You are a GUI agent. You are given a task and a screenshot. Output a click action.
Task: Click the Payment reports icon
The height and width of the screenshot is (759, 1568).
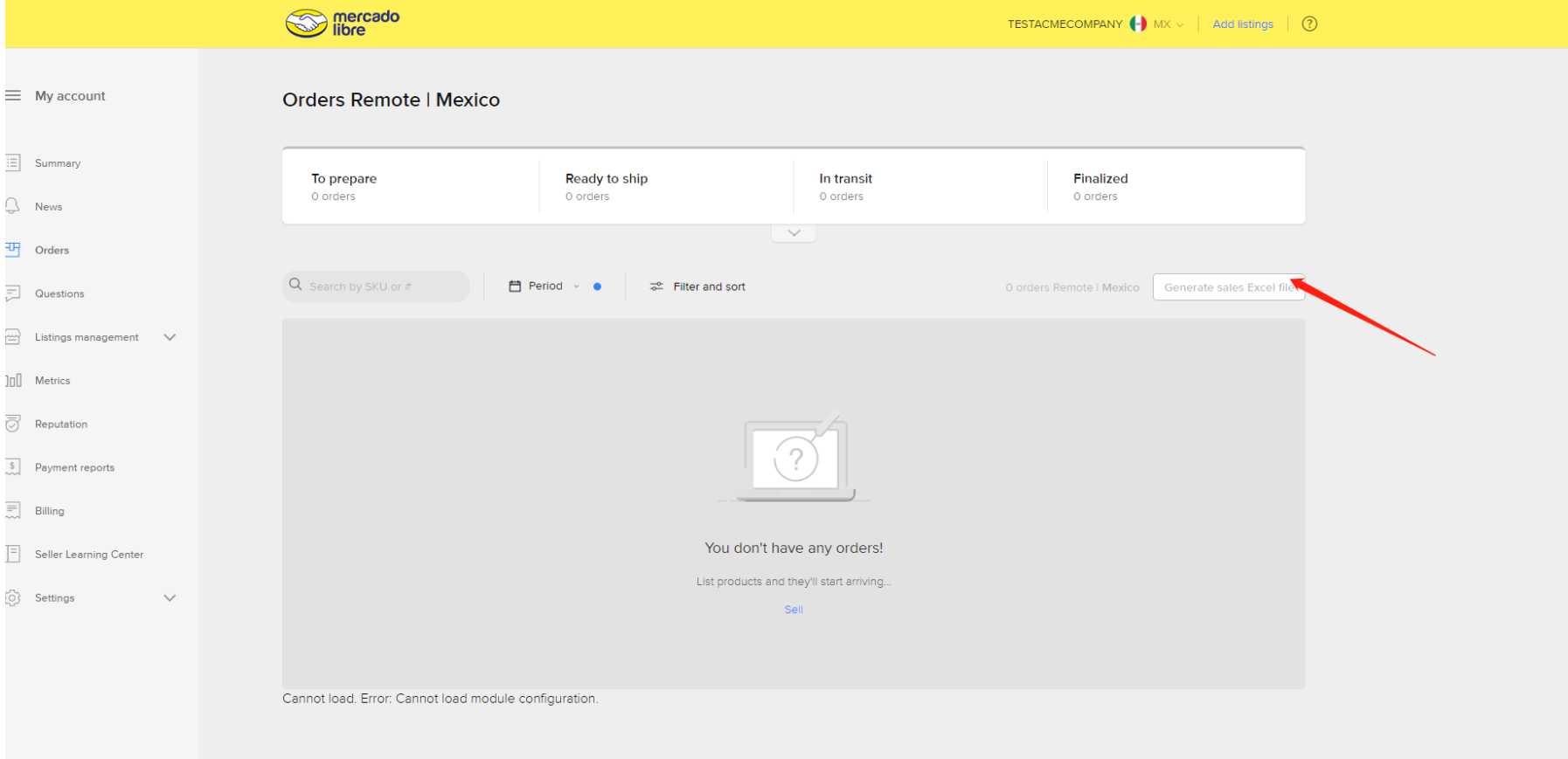(x=13, y=467)
